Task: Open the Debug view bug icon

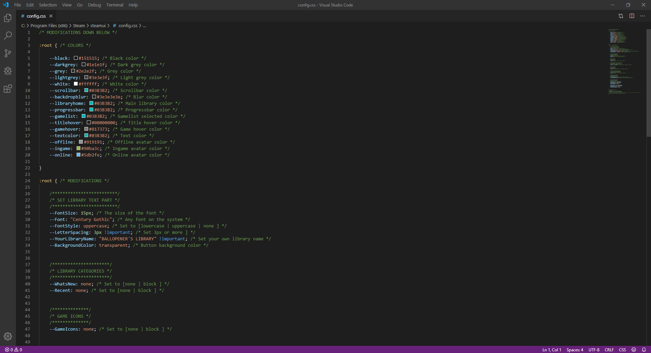Action: tap(8, 71)
